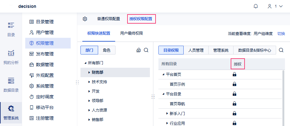The width and height of the screenshot is (290, 126).
Task: Select the 普通权限配置 tab
Action: (109, 19)
